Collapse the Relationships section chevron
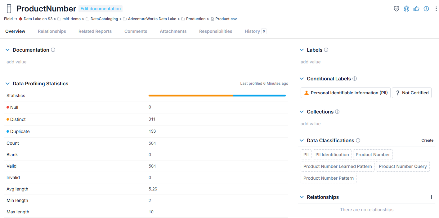Image resolution: width=439 pixels, height=218 pixels. (302, 197)
